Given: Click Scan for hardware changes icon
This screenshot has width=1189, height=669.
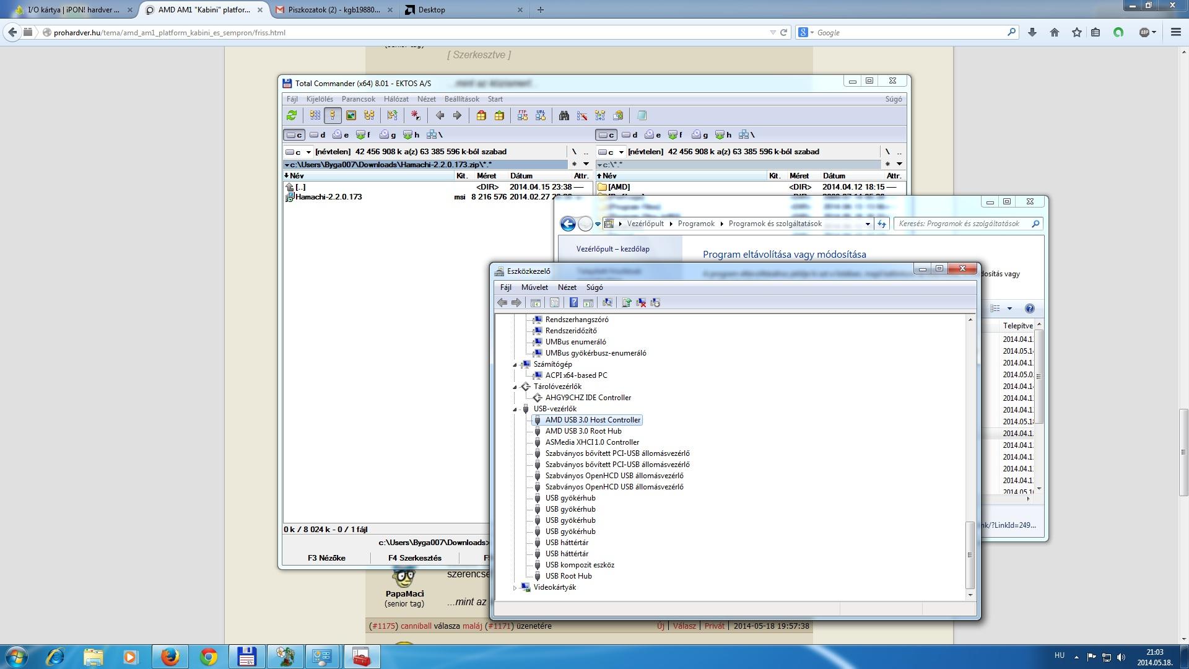Looking at the screenshot, I should (x=608, y=303).
